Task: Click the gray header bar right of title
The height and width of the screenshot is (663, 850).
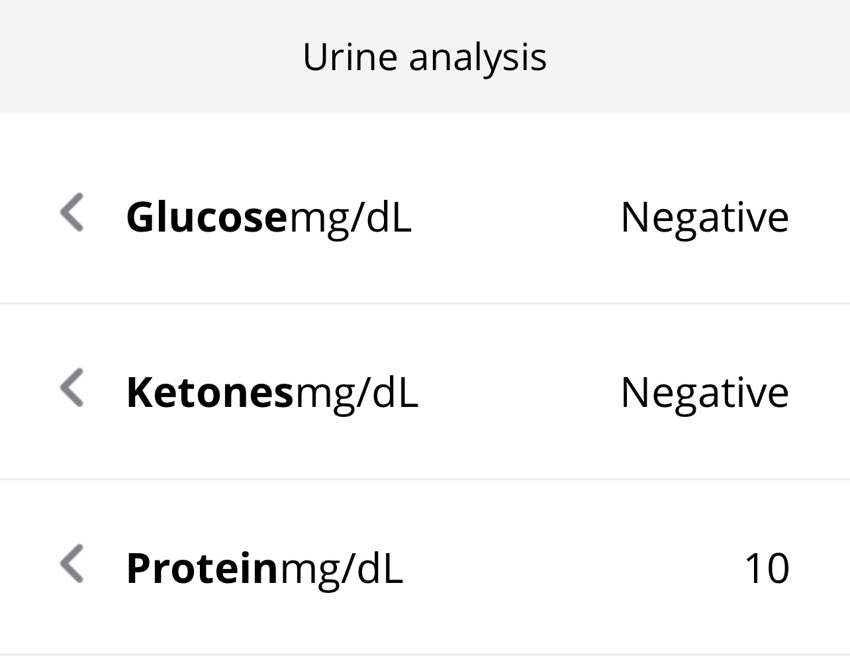Action: [702, 57]
